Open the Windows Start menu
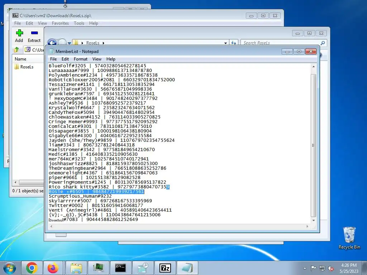Screen dimensions: 367x275 tap(10, 268)
